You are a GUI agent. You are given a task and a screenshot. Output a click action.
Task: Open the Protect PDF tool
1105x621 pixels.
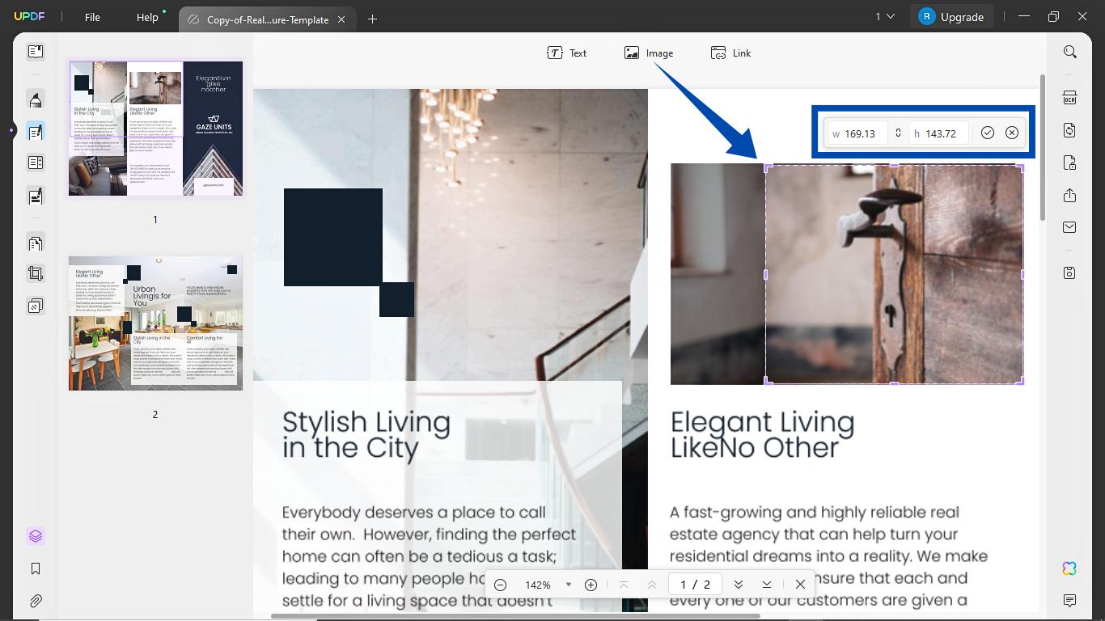tap(1069, 163)
